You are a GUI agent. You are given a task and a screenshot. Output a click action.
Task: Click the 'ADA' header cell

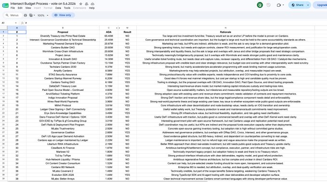(109, 32)
